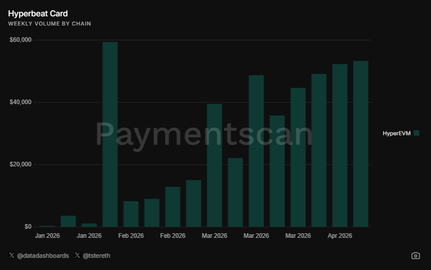The height and width of the screenshot is (270, 431).
Task: Click the bar above first Mar 2026 label
Action: click(214, 165)
